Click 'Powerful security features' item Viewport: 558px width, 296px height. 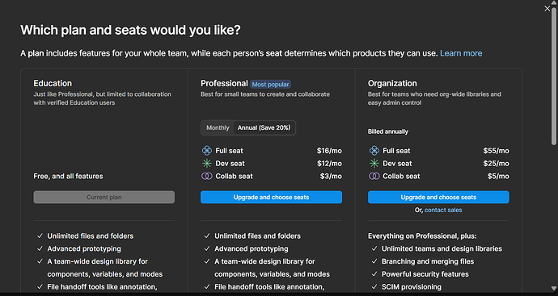(x=425, y=274)
